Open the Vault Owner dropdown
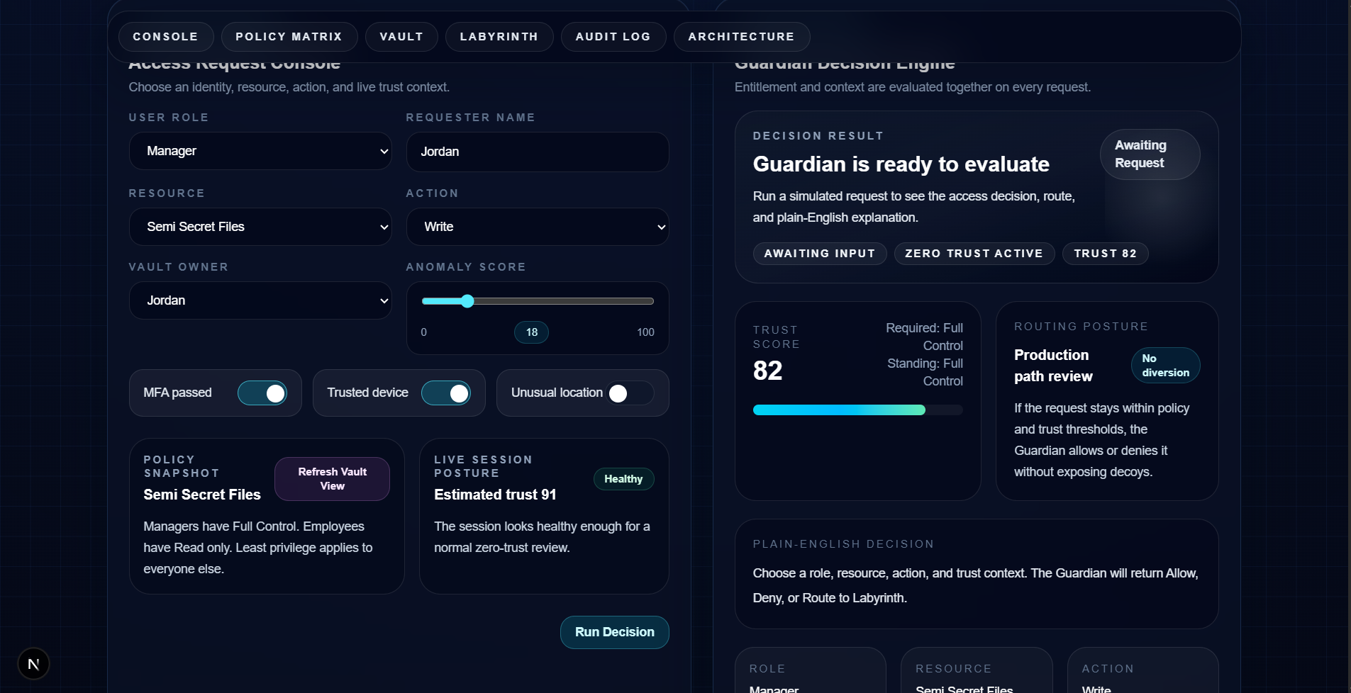 coord(260,300)
